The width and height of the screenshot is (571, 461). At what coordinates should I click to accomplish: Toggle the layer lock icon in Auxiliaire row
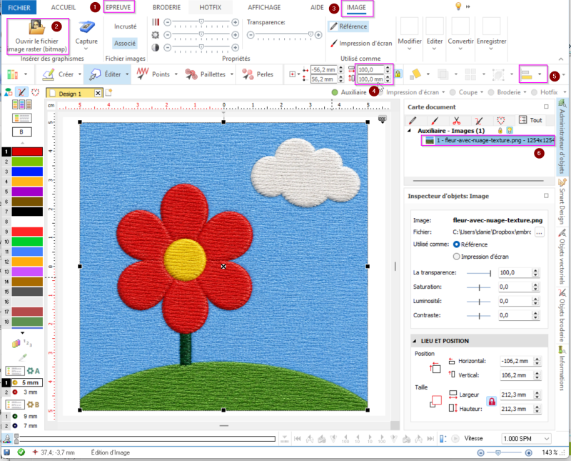coord(500,131)
